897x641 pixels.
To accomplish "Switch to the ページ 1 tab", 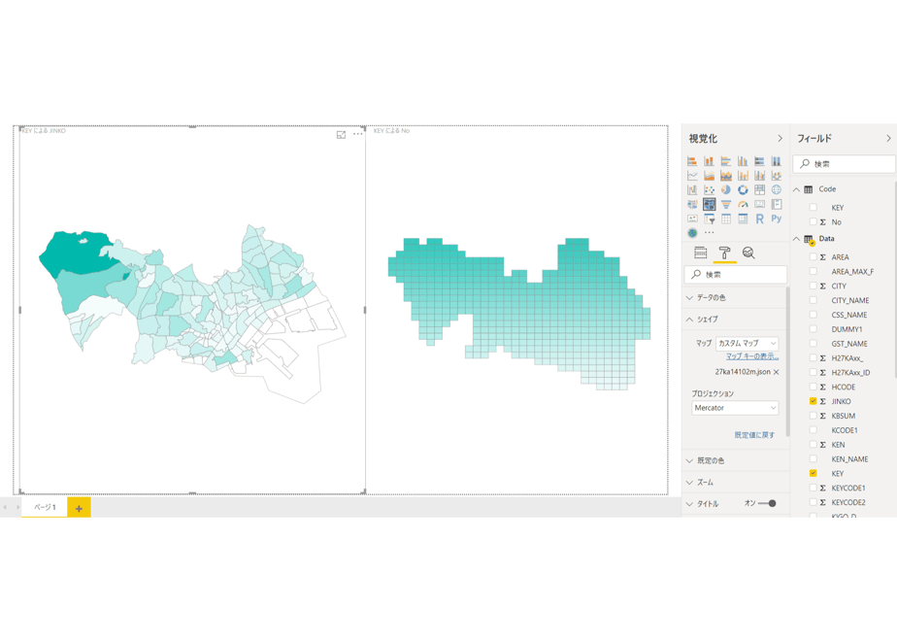I will [x=45, y=507].
